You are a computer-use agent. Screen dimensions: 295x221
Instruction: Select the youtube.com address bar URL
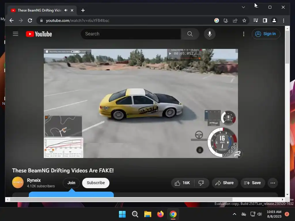coord(77,20)
